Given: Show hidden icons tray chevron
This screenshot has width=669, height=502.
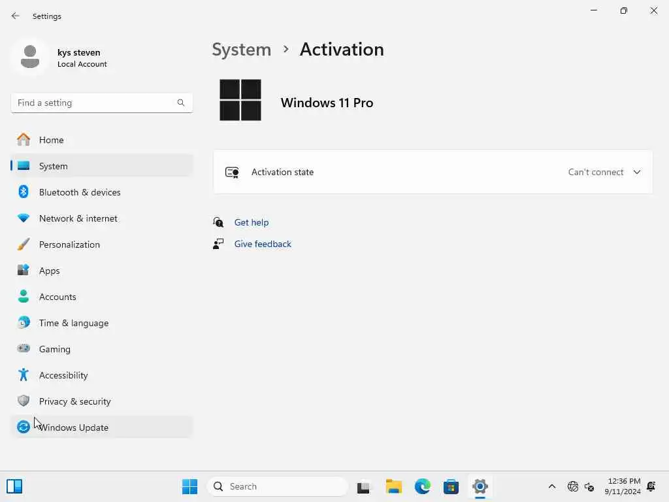Looking at the screenshot, I should tap(551, 486).
